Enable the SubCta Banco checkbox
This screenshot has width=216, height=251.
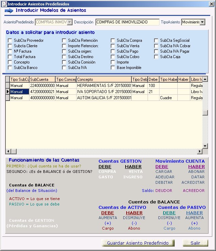10,68
